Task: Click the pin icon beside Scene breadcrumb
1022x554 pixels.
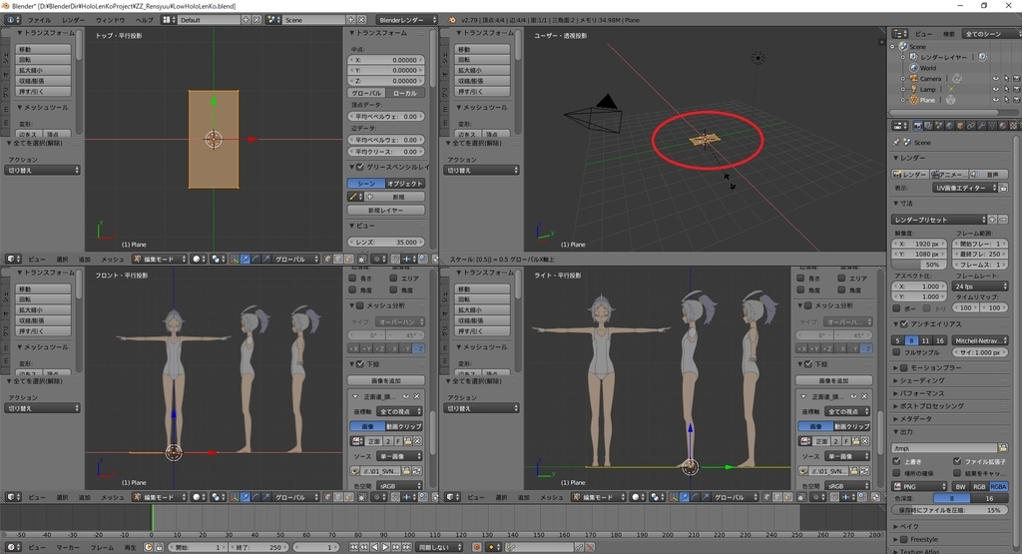Action: point(896,142)
